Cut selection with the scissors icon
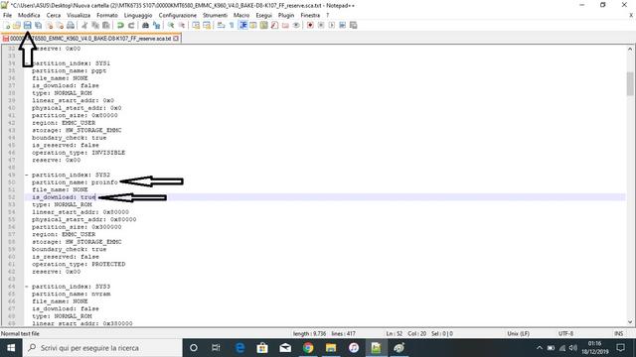 pyautogui.click(x=84, y=25)
